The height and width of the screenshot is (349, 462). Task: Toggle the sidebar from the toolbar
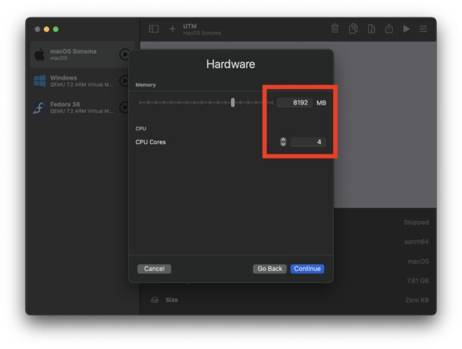click(154, 29)
